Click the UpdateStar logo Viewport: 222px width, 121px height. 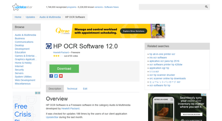pyautogui.click(x=22, y=7)
